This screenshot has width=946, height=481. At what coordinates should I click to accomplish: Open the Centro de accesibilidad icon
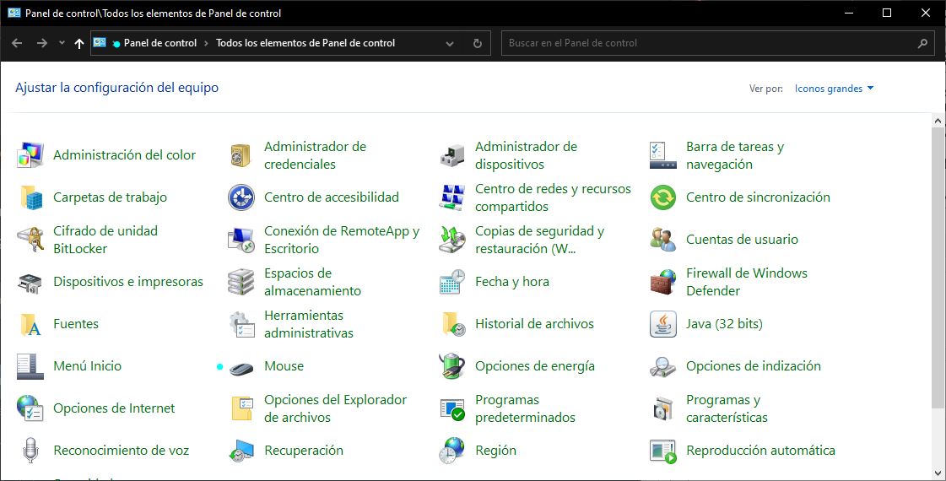pyautogui.click(x=241, y=197)
